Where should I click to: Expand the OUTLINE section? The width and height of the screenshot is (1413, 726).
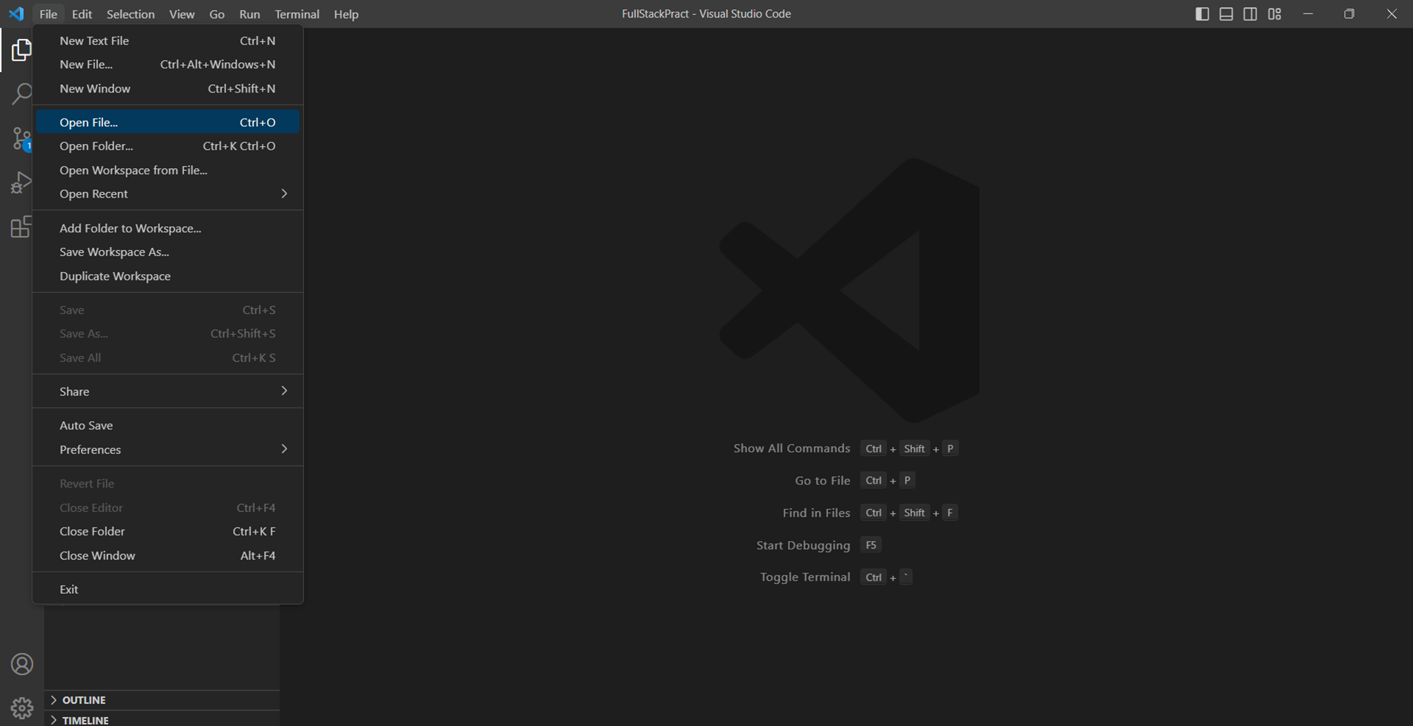tap(162, 700)
